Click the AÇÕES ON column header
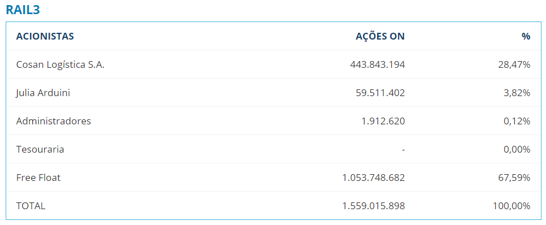 (380, 36)
